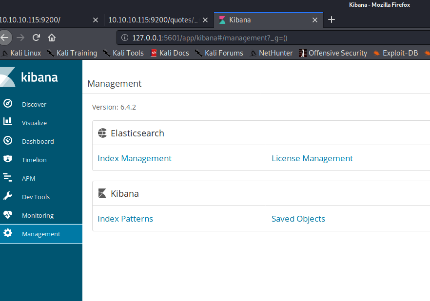Click the Management gear icon
The width and height of the screenshot is (430, 301).
click(x=8, y=233)
